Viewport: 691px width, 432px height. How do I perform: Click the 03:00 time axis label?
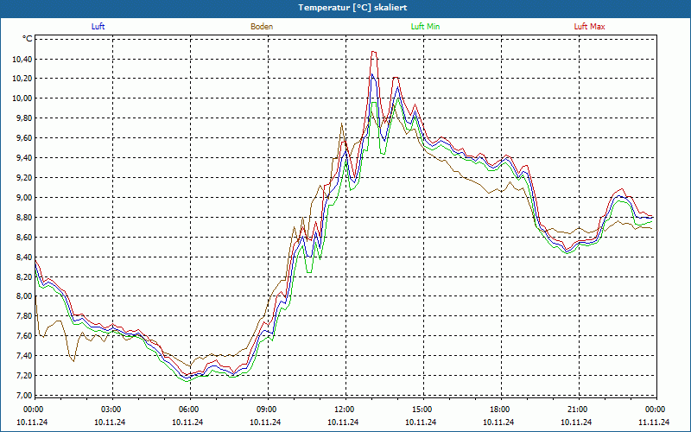[x=112, y=410]
